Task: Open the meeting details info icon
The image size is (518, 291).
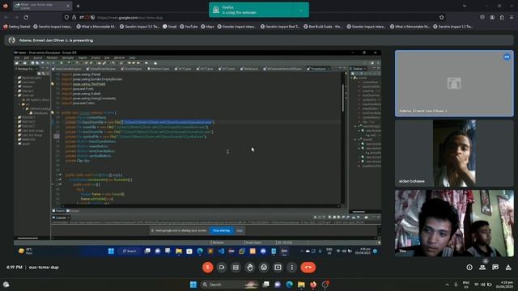Action: click(469, 268)
